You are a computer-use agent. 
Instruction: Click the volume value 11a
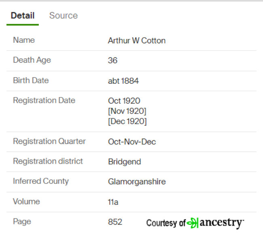[x=113, y=202]
